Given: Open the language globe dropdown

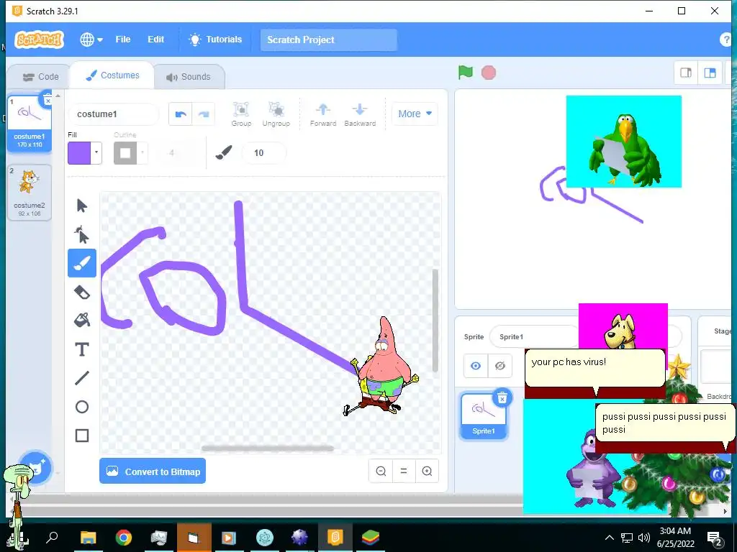Looking at the screenshot, I should click(x=91, y=40).
